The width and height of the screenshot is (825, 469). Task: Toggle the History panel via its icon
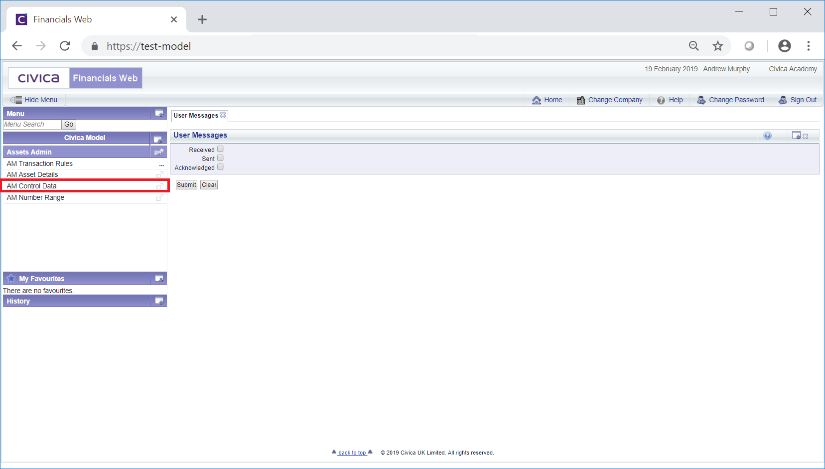[x=159, y=301]
